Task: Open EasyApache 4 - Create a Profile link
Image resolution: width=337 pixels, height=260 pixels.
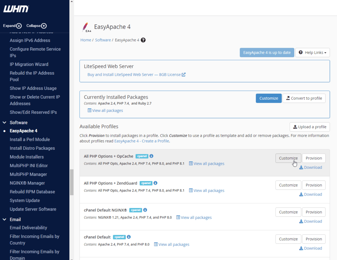Action: click(142, 141)
